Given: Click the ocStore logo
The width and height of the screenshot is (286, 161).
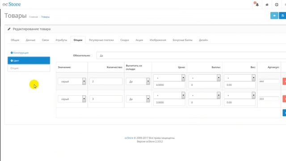Looking at the screenshot, I should [12, 4].
